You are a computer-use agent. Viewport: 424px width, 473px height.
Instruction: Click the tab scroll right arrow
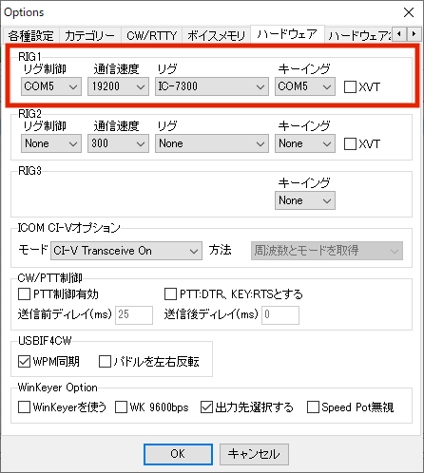[x=414, y=33]
